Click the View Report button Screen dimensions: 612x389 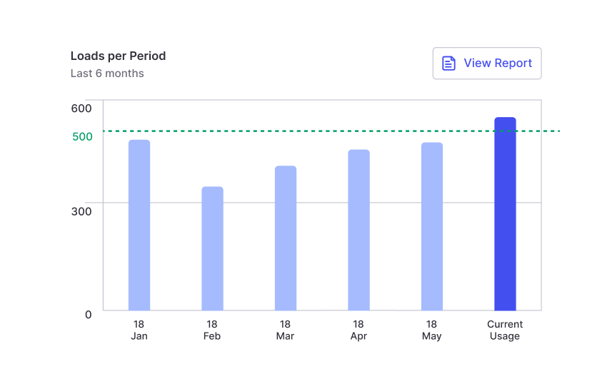pos(487,64)
